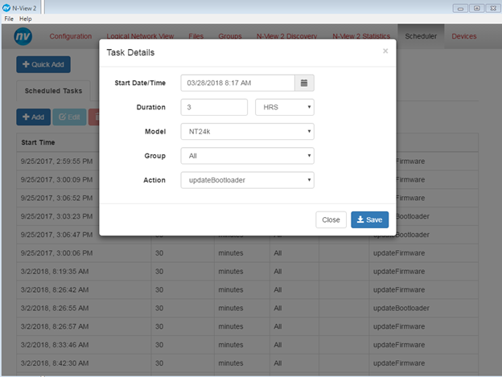Switch to the Configuration tab
This screenshot has width=502, height=377.
pos(71,36)
